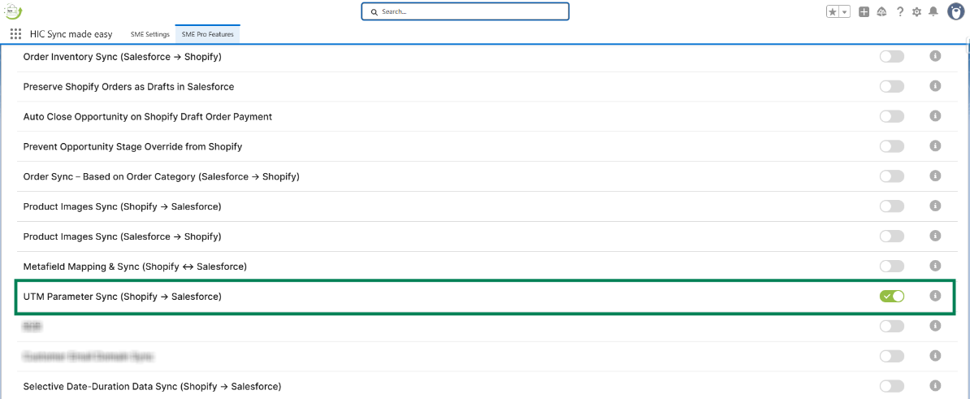The width and height of the screenshot is (970, 399).
Task: Enable Metafield Mapping & Sync toggle
Action: coord(891,267)
